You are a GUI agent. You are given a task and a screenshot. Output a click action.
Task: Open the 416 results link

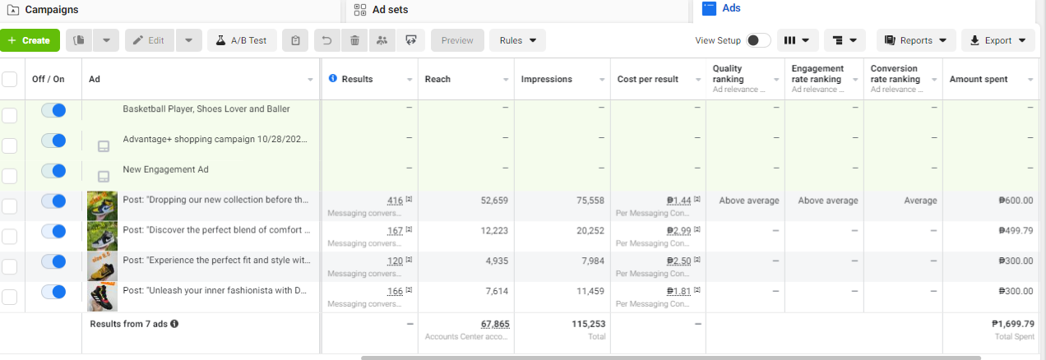click(x=395, y=201)
